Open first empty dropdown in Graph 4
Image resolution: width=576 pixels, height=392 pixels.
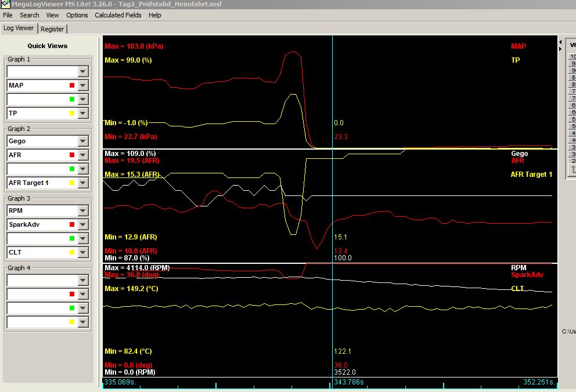(x=83, y=280)
